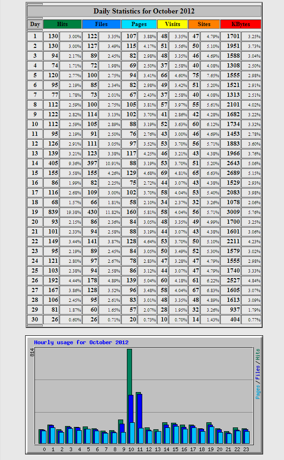Viewport: 284px width, 460px height.
Task: Click the green Hits column header
Action: tap(62, 24)
